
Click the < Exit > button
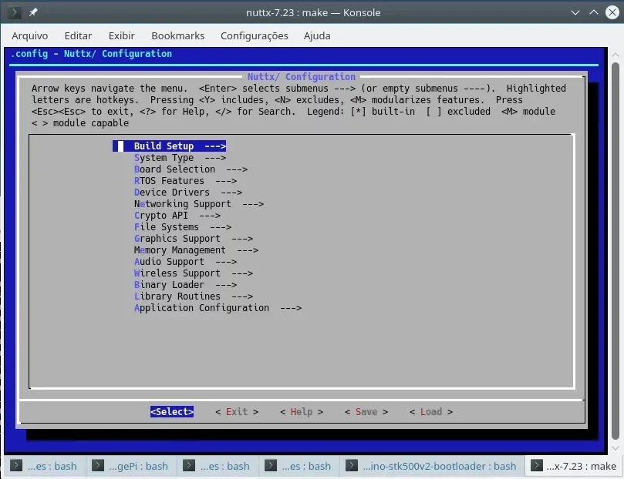(x=237, y=411)
